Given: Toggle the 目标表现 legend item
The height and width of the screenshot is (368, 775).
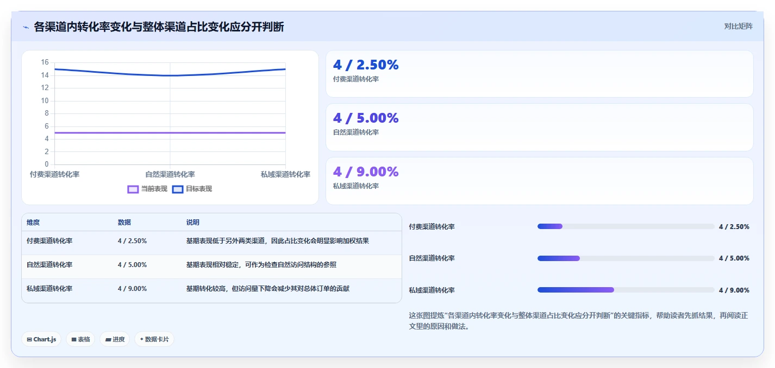Looking at the screenshot, I should [x=192, y=189].
